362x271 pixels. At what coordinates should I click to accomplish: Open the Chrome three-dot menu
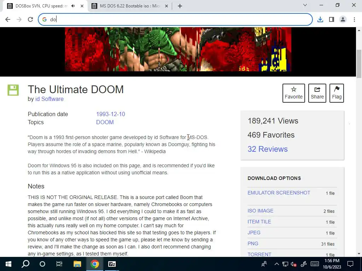coord(354,19)
